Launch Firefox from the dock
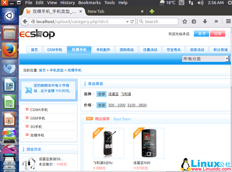This screenshot has width=232, height=172. [9, 50]
